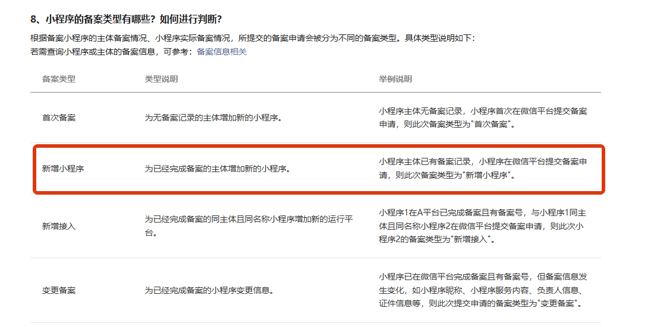Click the 类型说明 column header
The image size is (654, 327).
(x=161, y=79)
